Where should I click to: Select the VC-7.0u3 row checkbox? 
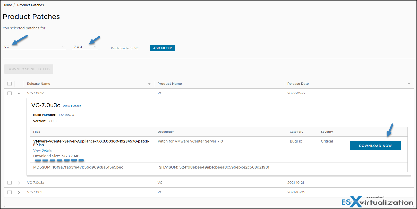10,192
